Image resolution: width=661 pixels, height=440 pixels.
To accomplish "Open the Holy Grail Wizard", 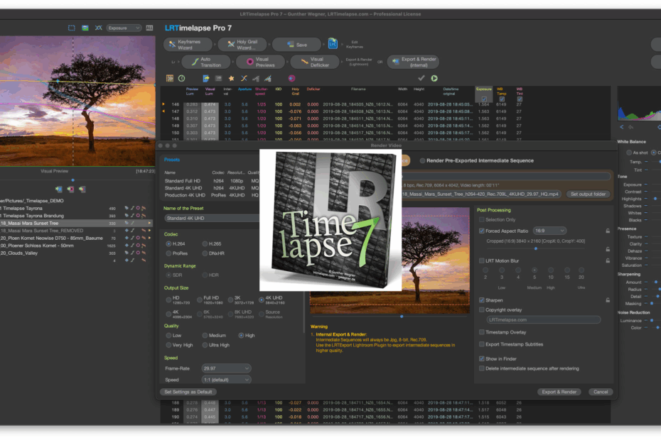I will coord(243,45).
